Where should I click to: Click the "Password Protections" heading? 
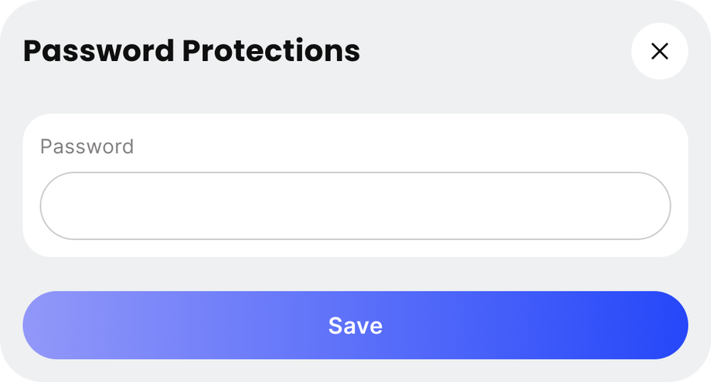tap(192, 51)
